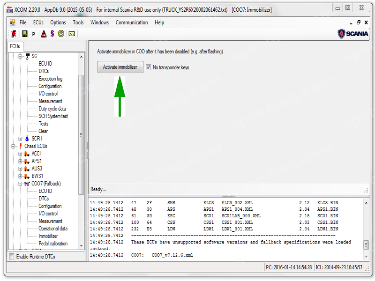This screenshot has width=375, height=281.
Task: Open the Tools menu
Action: pyautogui.click(x=78, y=22)
